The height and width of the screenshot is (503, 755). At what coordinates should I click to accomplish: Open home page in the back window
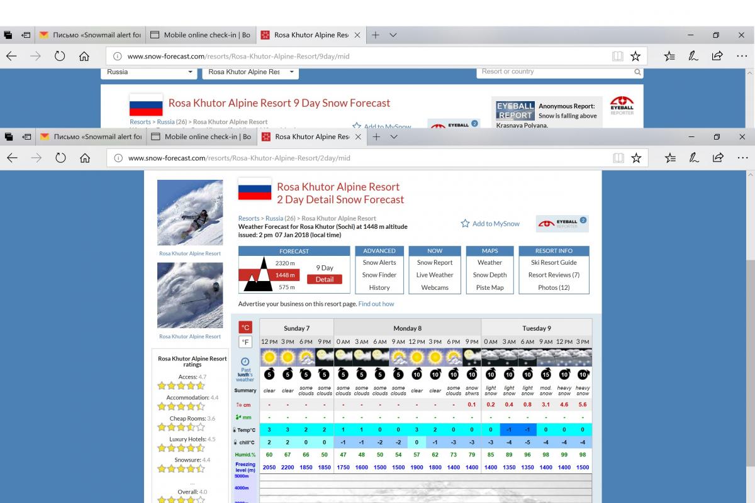click(84, 56)
